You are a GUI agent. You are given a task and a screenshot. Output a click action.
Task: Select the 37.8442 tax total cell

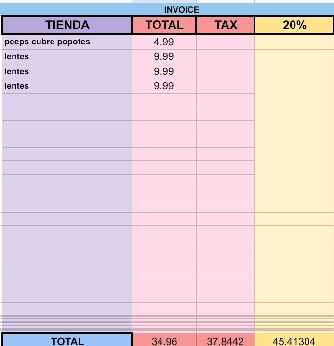click(x=226, y=340)
